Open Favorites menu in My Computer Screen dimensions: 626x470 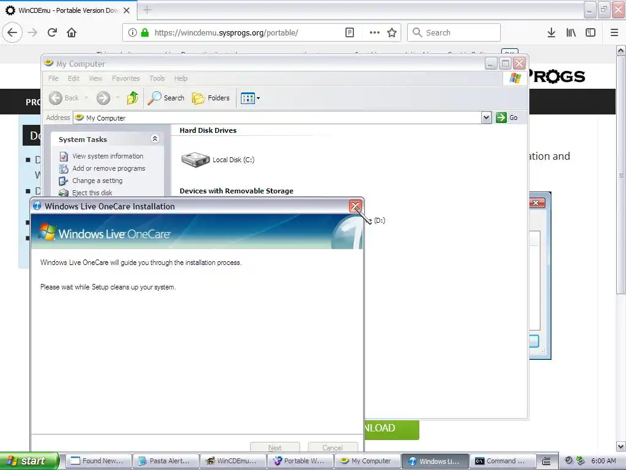pyautogui.click(x=126, y=78)
